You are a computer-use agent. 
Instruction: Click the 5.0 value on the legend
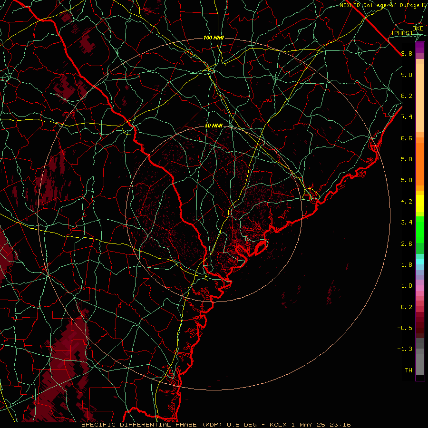pyautogui.click(x=407, y=180)
